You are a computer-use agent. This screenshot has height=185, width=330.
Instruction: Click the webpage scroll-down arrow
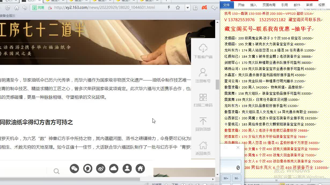click(x=218, y=174)
